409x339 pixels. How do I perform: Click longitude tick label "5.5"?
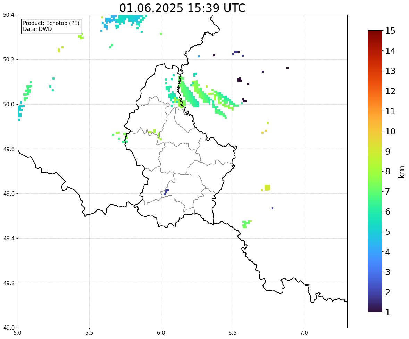click(x=89, y=333)
